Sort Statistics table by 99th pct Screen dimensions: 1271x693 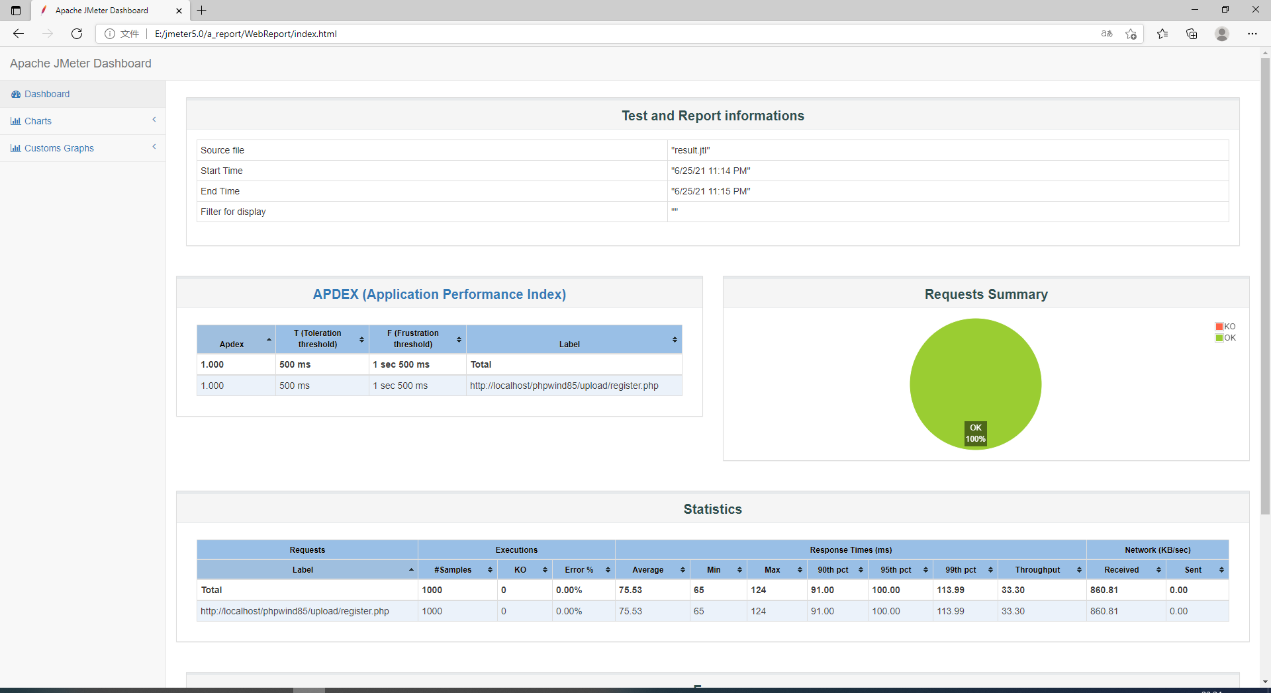pos(965,570)
